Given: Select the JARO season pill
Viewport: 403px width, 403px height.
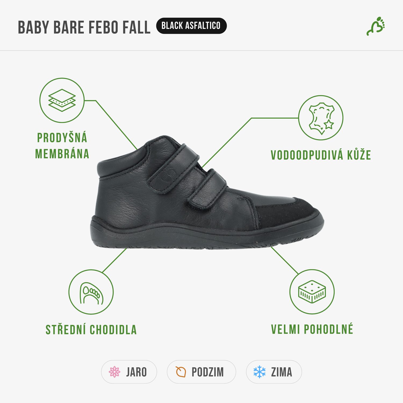Looking at the screenshot, I should [x=129, y=372].
